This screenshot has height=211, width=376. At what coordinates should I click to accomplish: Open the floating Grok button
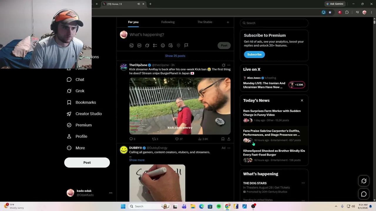(x=364, y=181)
